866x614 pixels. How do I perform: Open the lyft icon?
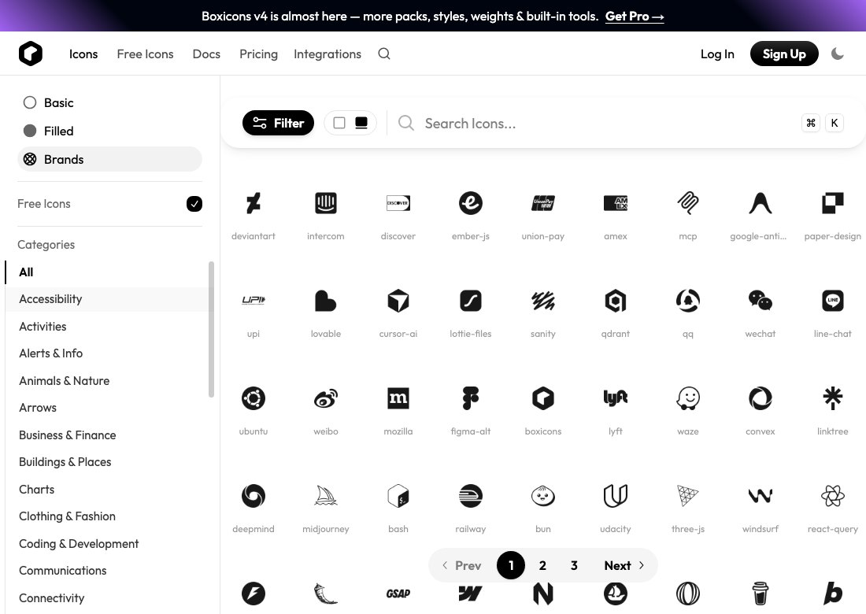pos(616,398)
